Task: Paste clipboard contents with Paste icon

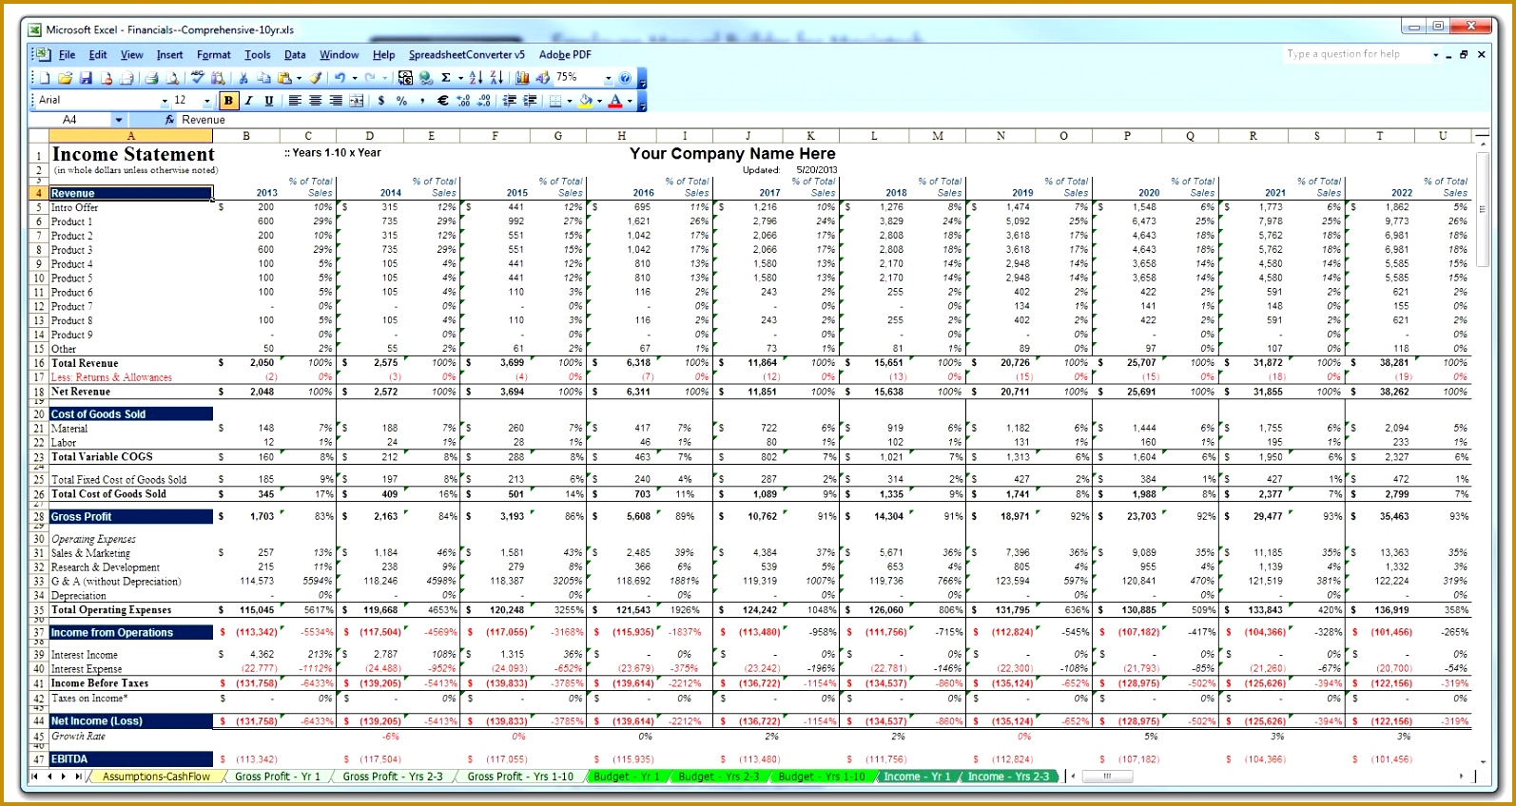Action: point(284,78)
